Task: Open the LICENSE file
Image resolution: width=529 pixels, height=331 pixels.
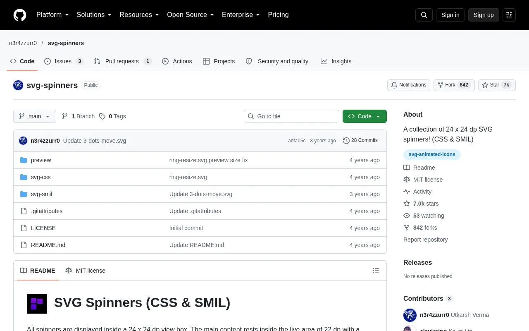Action: tap(43, 228)
